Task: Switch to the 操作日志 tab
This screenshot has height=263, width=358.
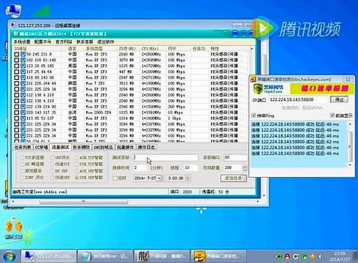Action: coord(146,147)
